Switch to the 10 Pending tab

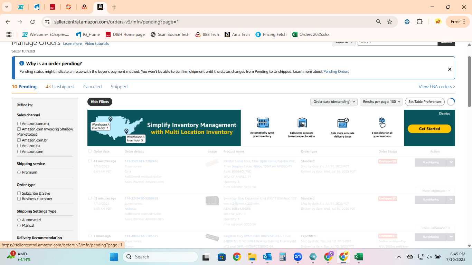point(24,87)
